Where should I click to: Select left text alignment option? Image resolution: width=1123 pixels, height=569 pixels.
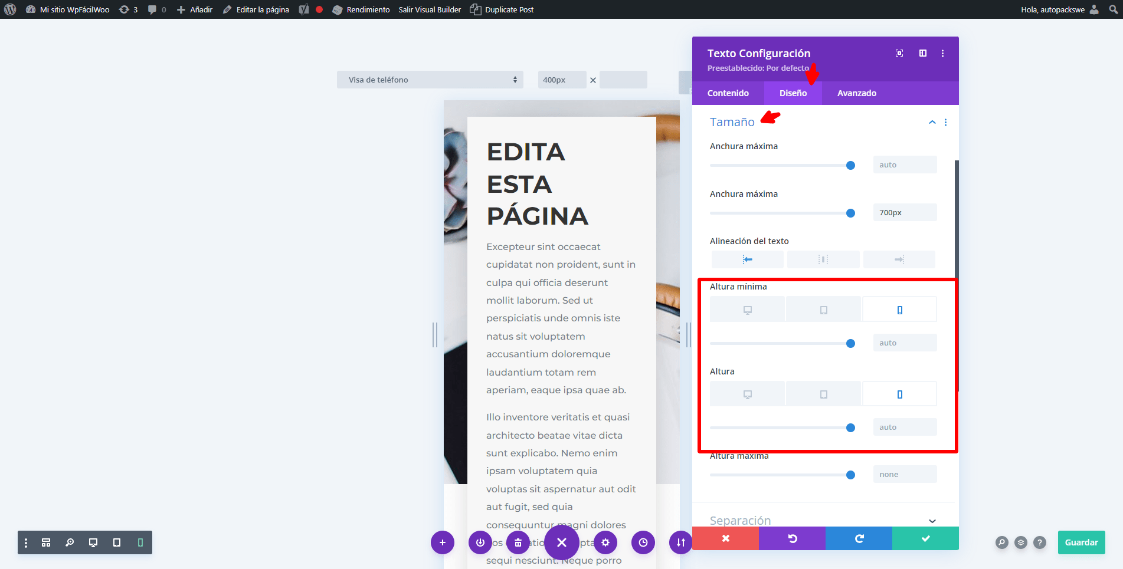[747, 259]
